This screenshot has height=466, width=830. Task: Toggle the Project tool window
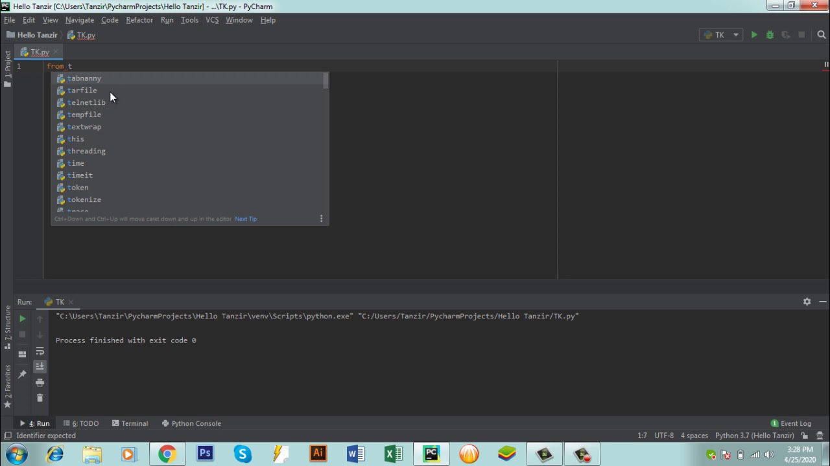point(7,69)
